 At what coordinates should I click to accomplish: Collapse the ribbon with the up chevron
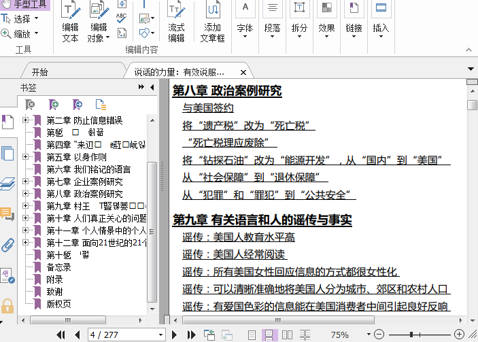point(469,50)
